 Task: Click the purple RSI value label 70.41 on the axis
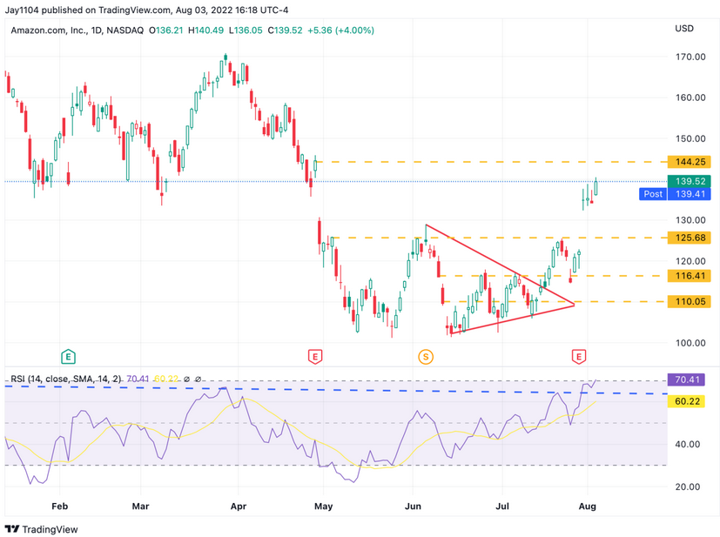point(686,379)
